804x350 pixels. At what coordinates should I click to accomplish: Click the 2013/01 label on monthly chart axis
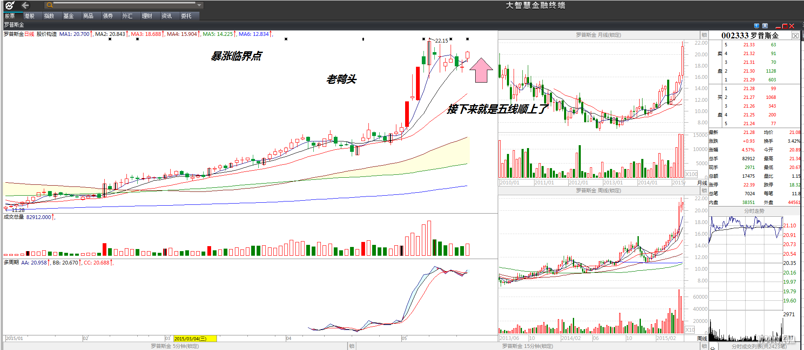[x=613, y=183]
